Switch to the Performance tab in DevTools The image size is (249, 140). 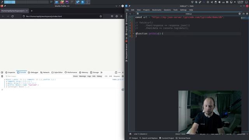71,72
